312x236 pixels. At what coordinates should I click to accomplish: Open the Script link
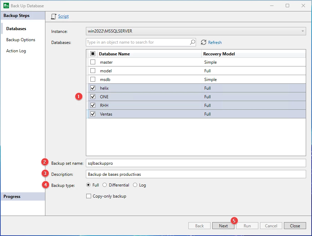(x=63, y=16)
